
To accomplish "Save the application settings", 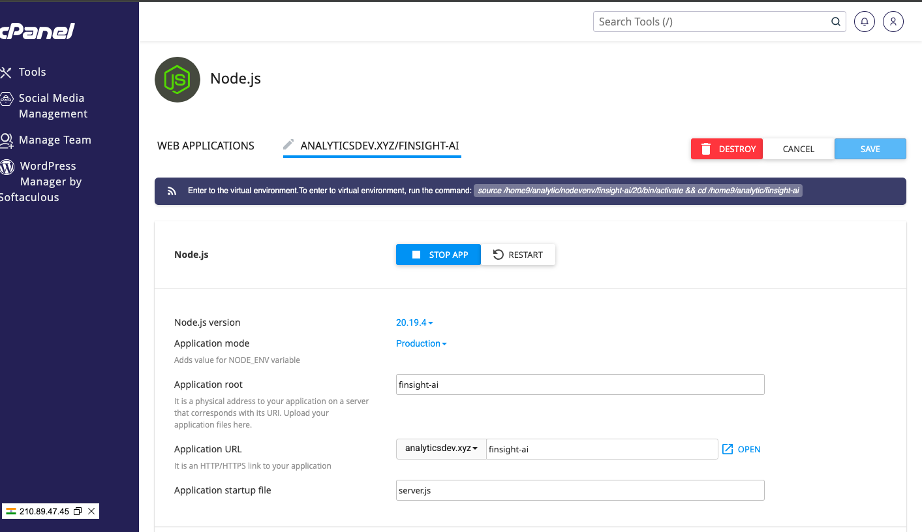I will (870, 149).
